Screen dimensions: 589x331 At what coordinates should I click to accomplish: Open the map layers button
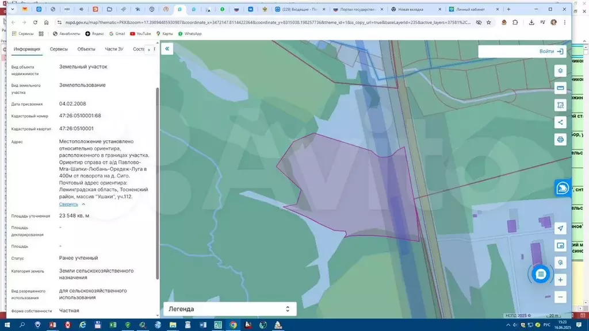tap(560, 71)
